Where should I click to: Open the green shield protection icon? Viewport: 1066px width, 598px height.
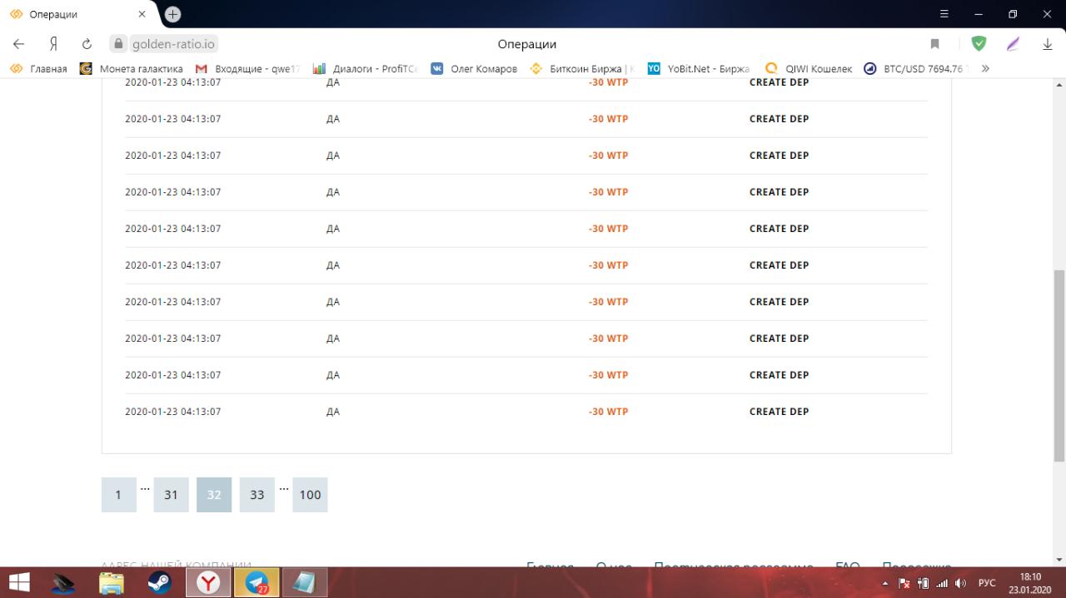979,44
